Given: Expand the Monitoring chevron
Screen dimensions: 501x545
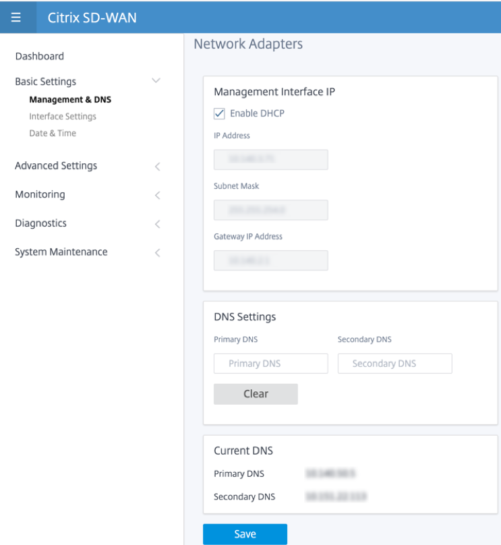Looking at the screenshot, I should point(157,196).
